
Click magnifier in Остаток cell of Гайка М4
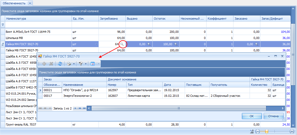click(x=176, y=44)
